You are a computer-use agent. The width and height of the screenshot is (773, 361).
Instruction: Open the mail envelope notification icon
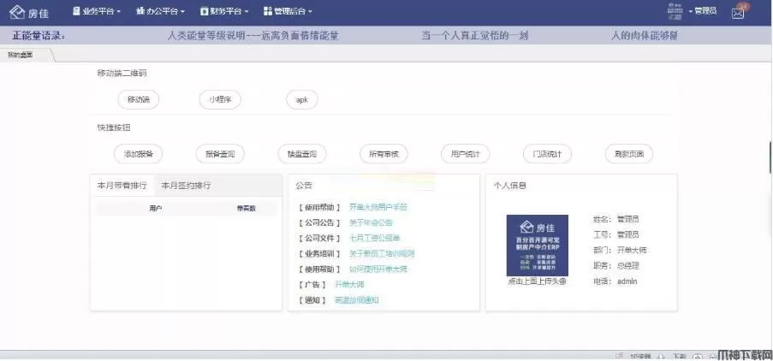[738, 12]
